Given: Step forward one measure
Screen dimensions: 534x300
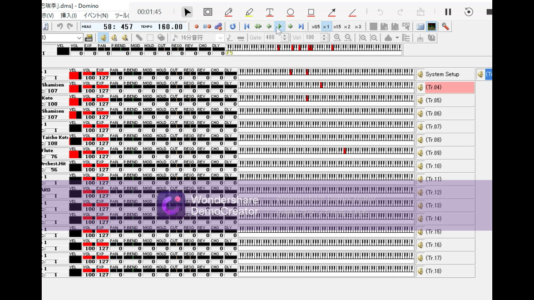Looking at the screenshot, I should coord(290,27).
